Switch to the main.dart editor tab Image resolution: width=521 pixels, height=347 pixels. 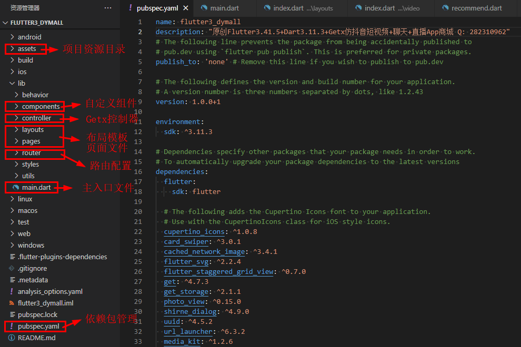(x=225, y=8)
